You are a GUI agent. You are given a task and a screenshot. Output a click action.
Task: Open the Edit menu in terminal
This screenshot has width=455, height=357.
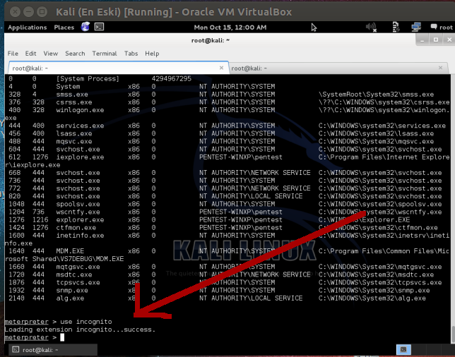(30, 54)
